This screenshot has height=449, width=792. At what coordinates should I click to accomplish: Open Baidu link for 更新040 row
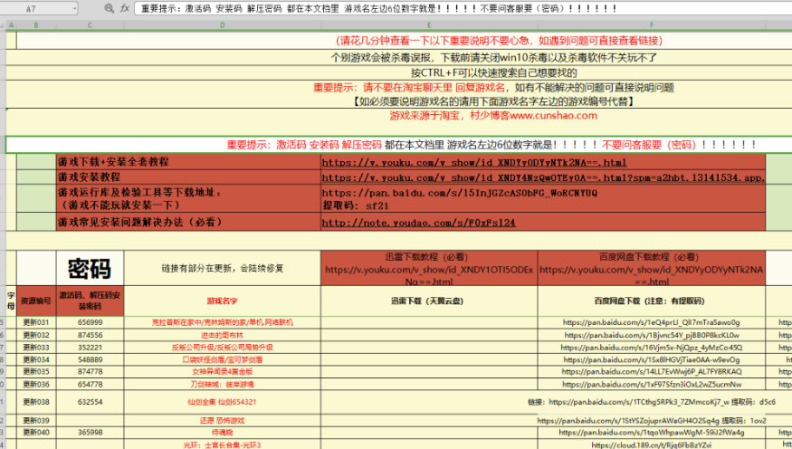[652, 433]
